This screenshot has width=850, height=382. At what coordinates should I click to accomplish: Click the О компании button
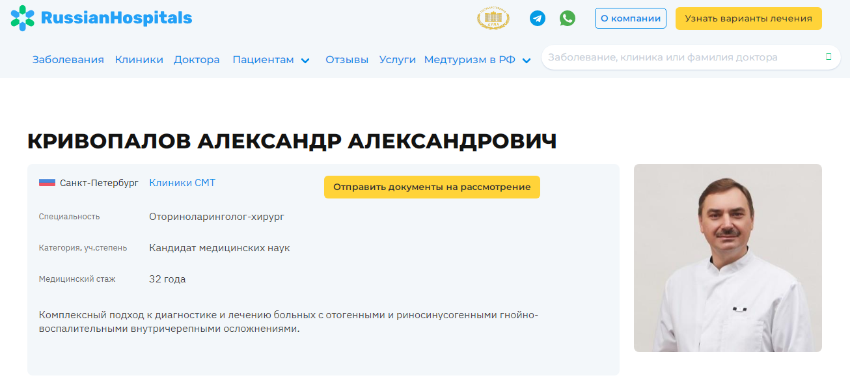point(631,18)
